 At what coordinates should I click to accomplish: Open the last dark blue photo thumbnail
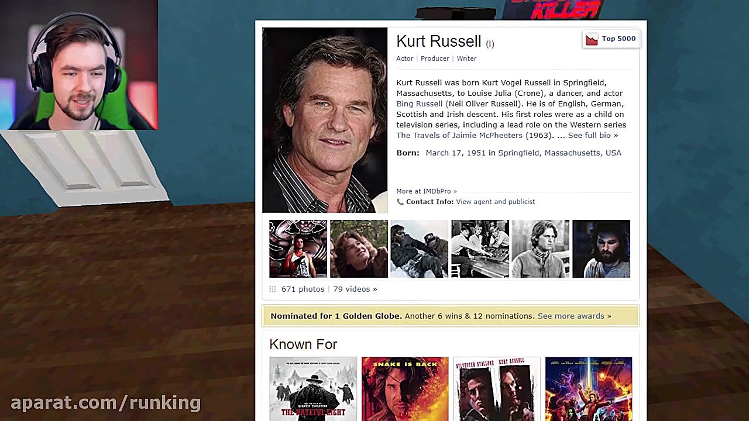click(601, 249)
